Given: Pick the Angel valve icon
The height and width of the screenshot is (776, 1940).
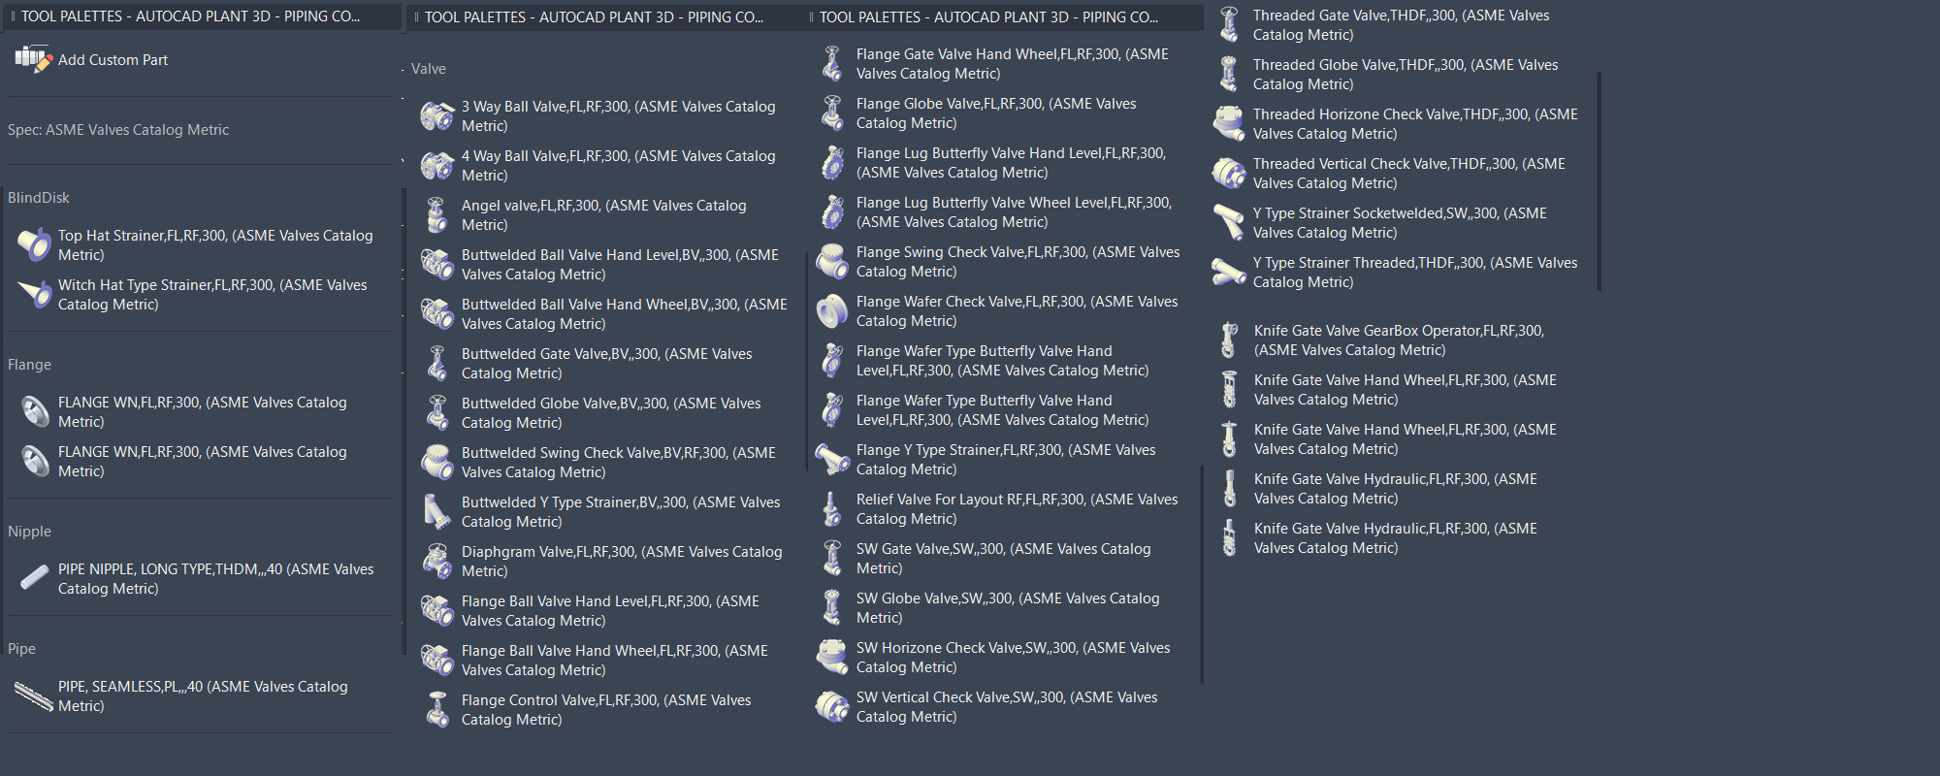Looking at the screenshot, I should tap(437, 215).
